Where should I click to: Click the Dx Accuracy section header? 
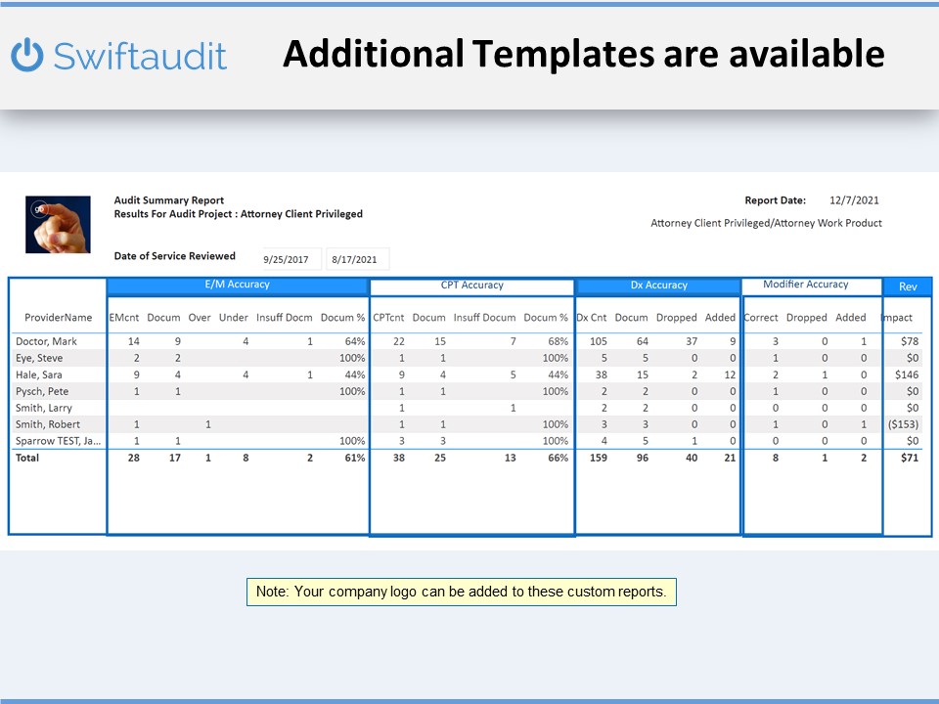(658, 286)
